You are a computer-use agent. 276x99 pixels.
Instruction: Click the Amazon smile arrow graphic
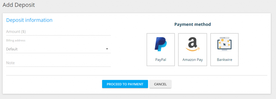pyautogui.click(x=192, y=49)
